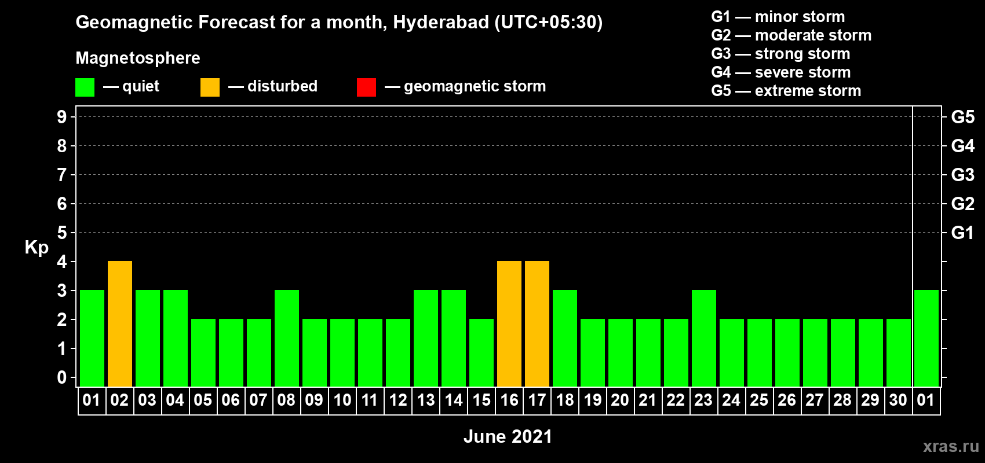Click the 'G5 — extreme storm' legend line
985x463 pixels.
tap(786, 91)
